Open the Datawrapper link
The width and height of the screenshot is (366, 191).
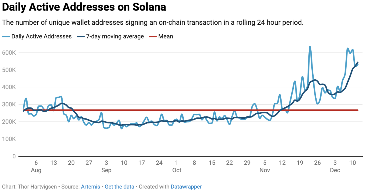click(186, 187)
